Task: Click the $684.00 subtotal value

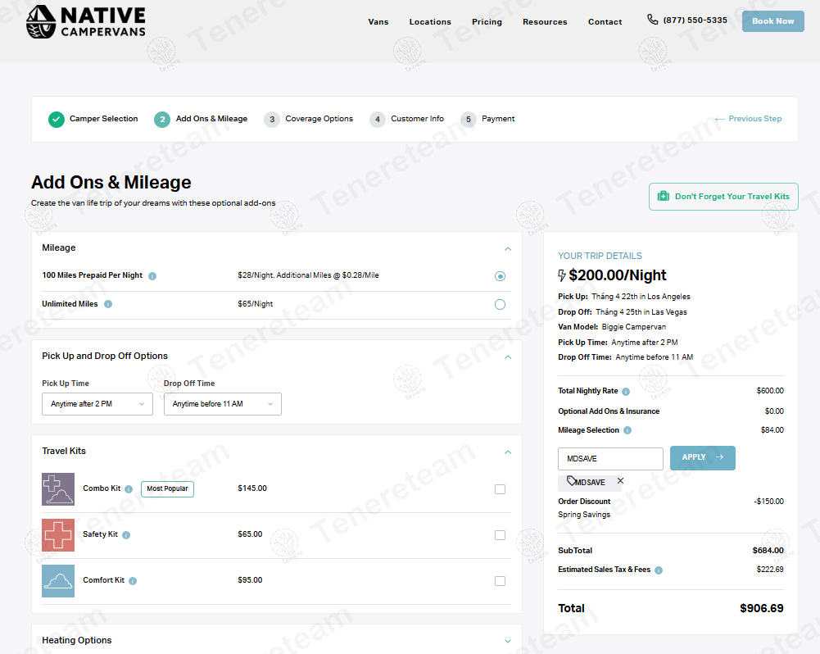Action: click(x=768, y=551)
